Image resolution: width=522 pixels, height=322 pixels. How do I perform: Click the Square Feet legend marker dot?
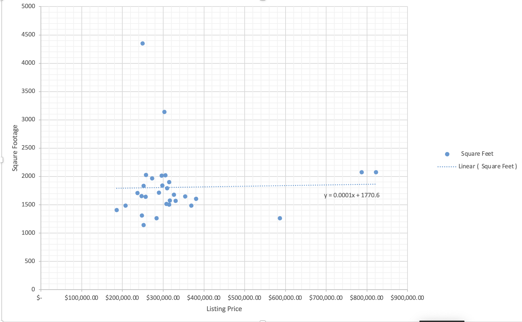(x=447, y=154)
